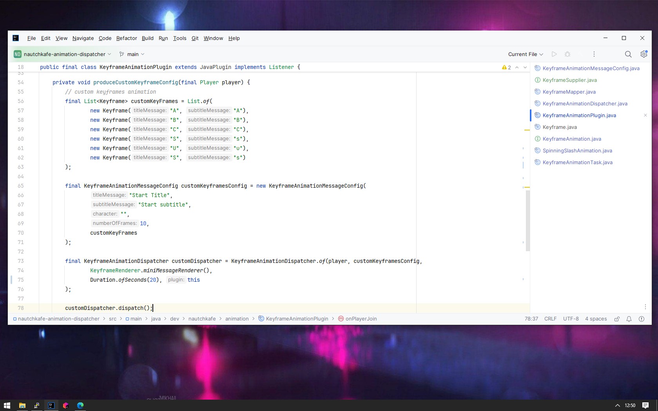Switch to KeyframeMapper.java tab
Screen dimensions: 658x411
click(x=591, y=92)
